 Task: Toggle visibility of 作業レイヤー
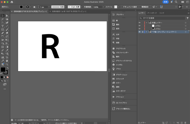pyautogui.click(x=140, y=23)
